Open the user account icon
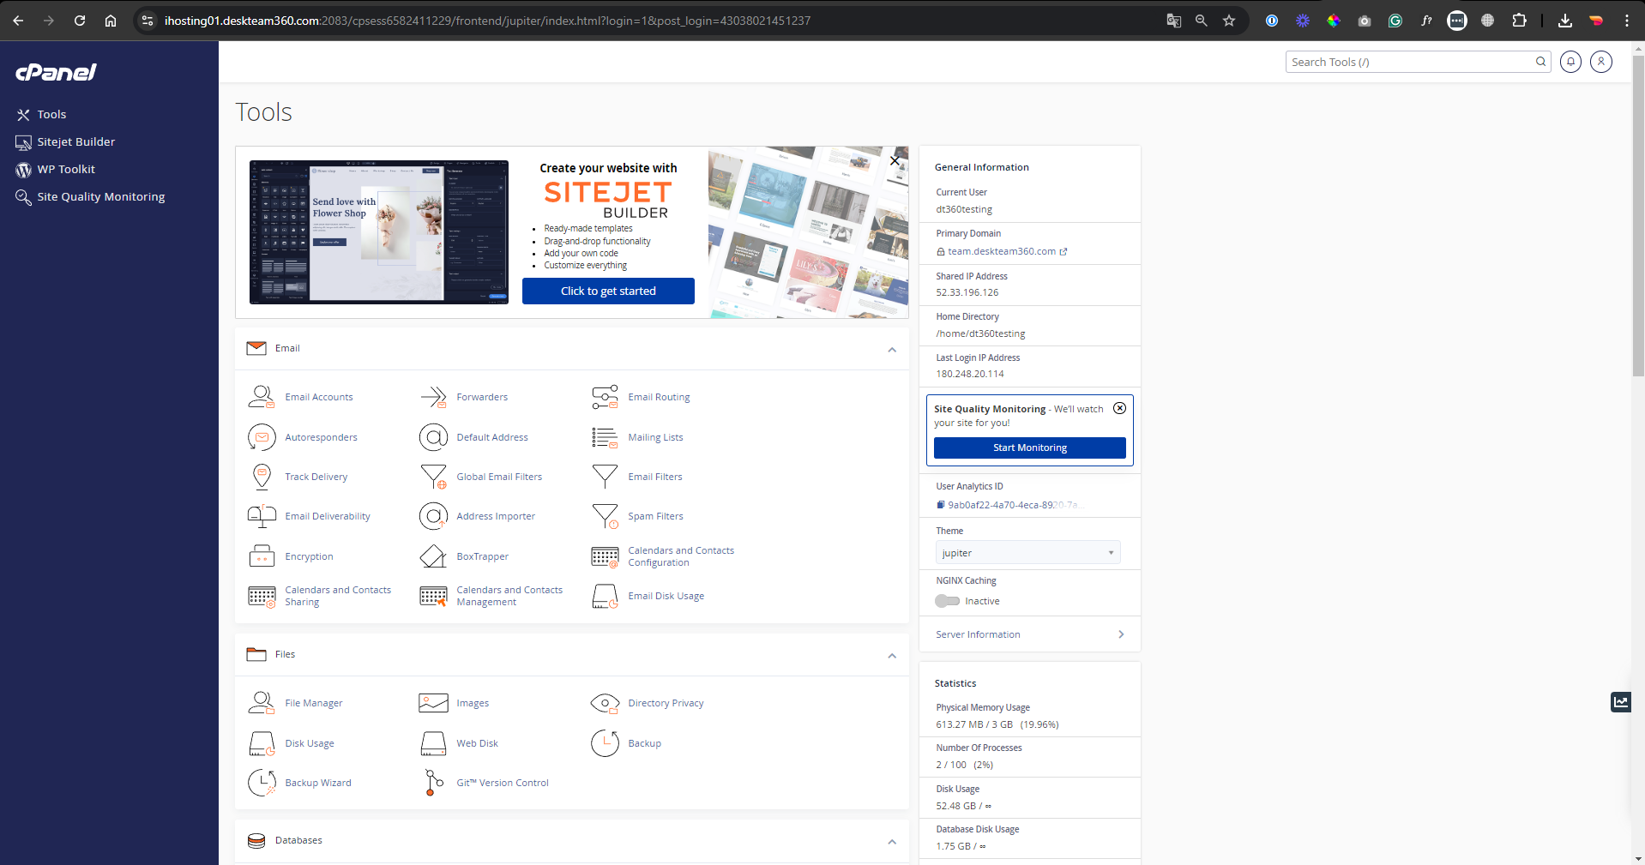The height and width of the screenshot is (865, 1645). click(x=1600, y=62)
